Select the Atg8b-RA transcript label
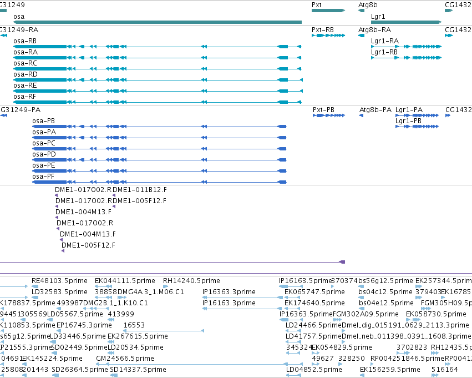This screenshot has height=378, width=472. 374,30
